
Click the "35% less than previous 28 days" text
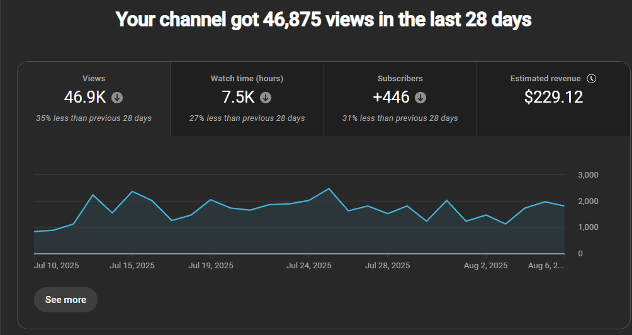click(94, 118)
